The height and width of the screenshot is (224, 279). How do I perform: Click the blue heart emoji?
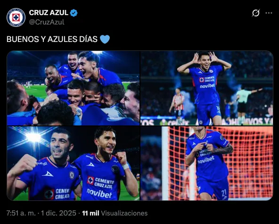(x=105, y=39)
